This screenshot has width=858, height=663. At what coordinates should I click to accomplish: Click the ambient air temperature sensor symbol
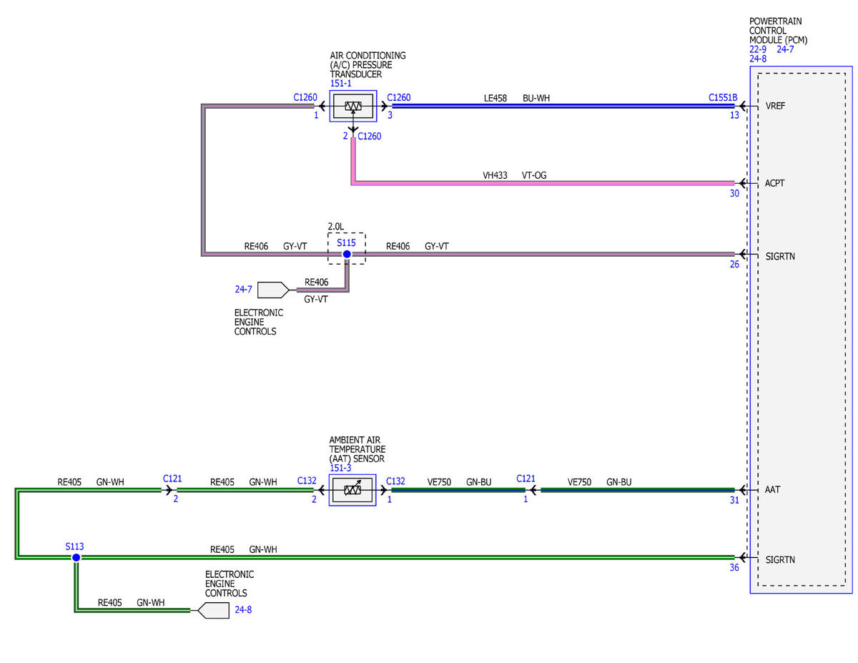tap(352, 491)
